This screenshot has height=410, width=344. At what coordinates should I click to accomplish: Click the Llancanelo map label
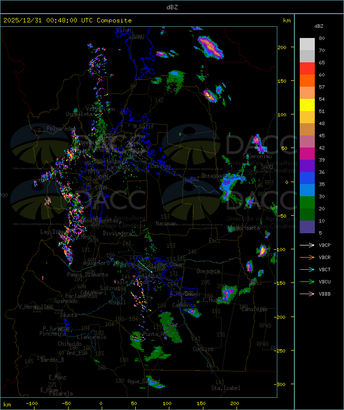91,337
